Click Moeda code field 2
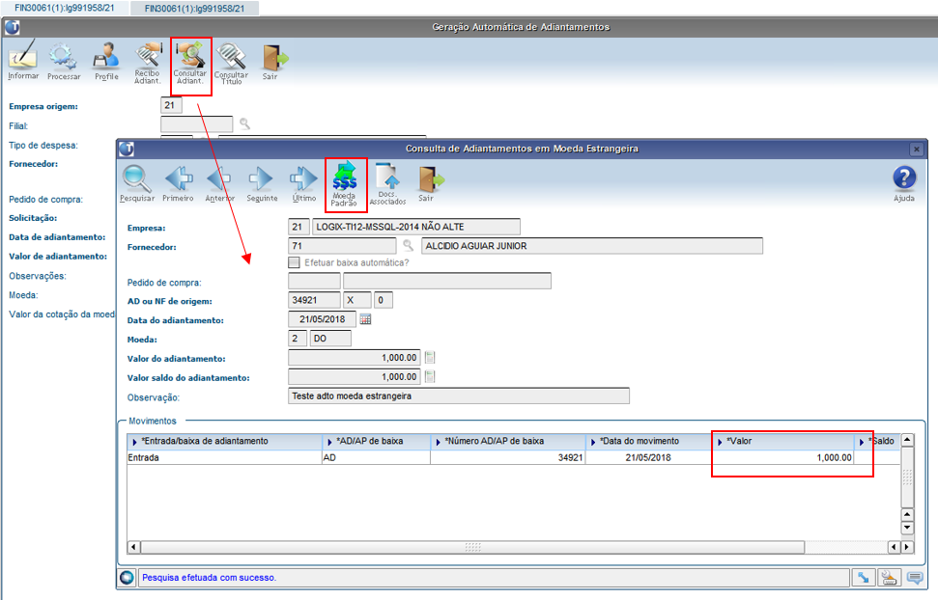938x600 pixels. [298, 339]
